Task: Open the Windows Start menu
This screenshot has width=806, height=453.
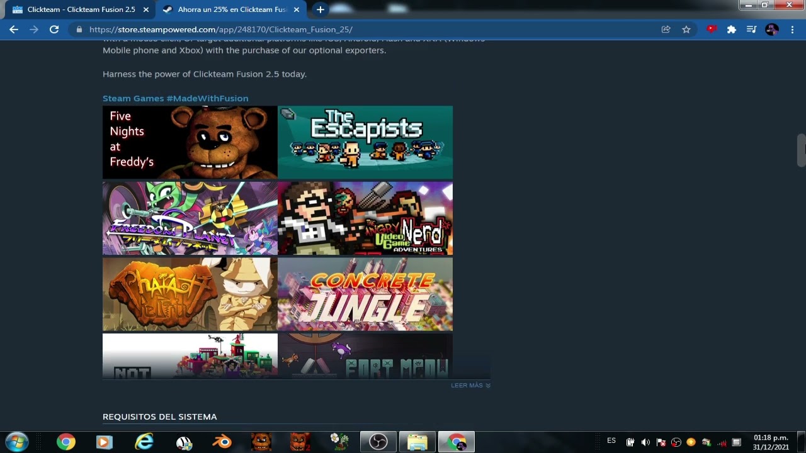Action: pos(17,442)
